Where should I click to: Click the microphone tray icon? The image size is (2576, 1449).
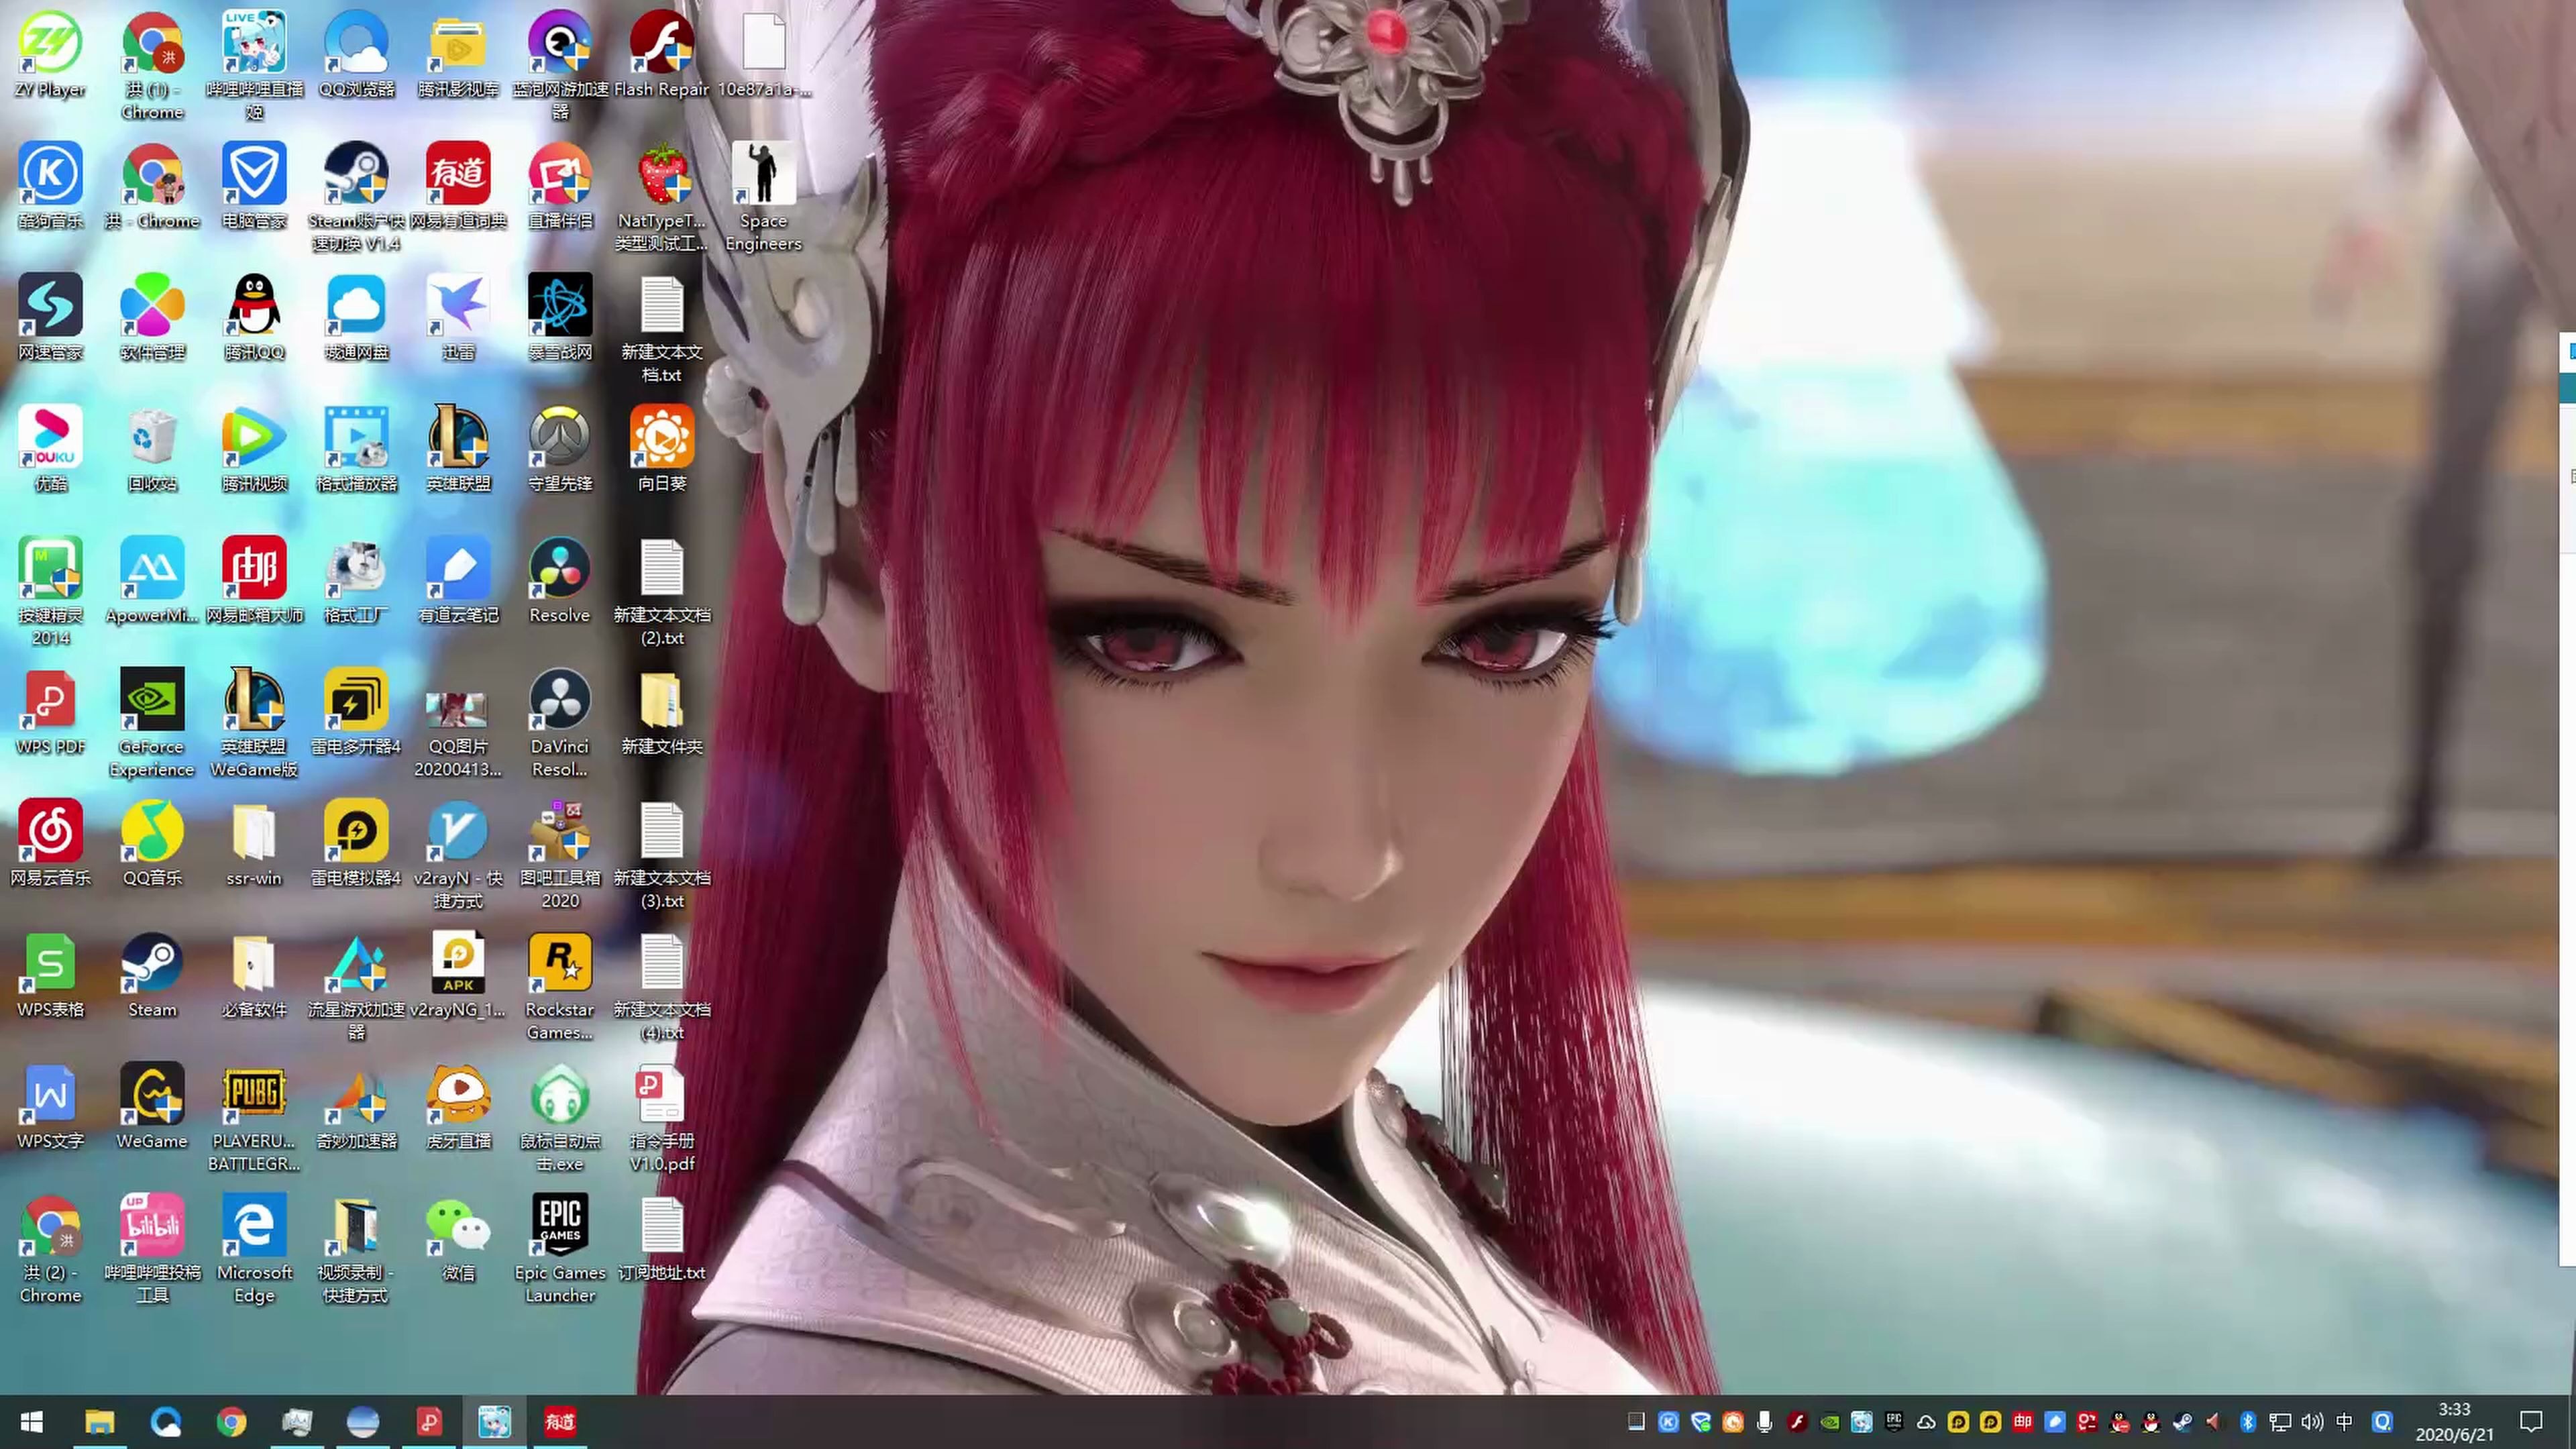click(1765, 1422)
